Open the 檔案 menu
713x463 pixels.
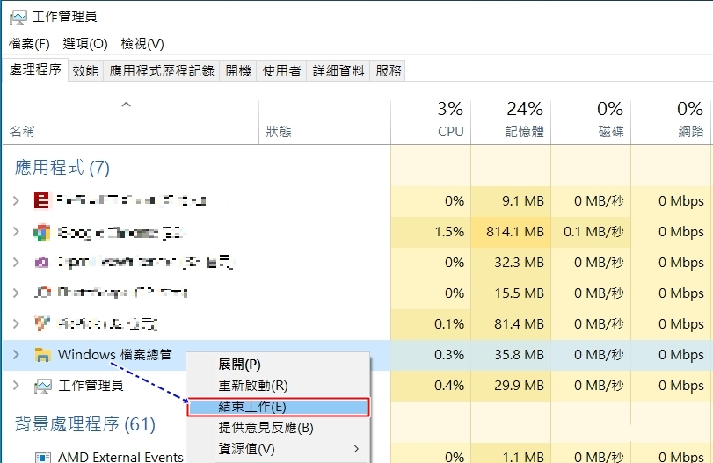(x=29, y=44)
